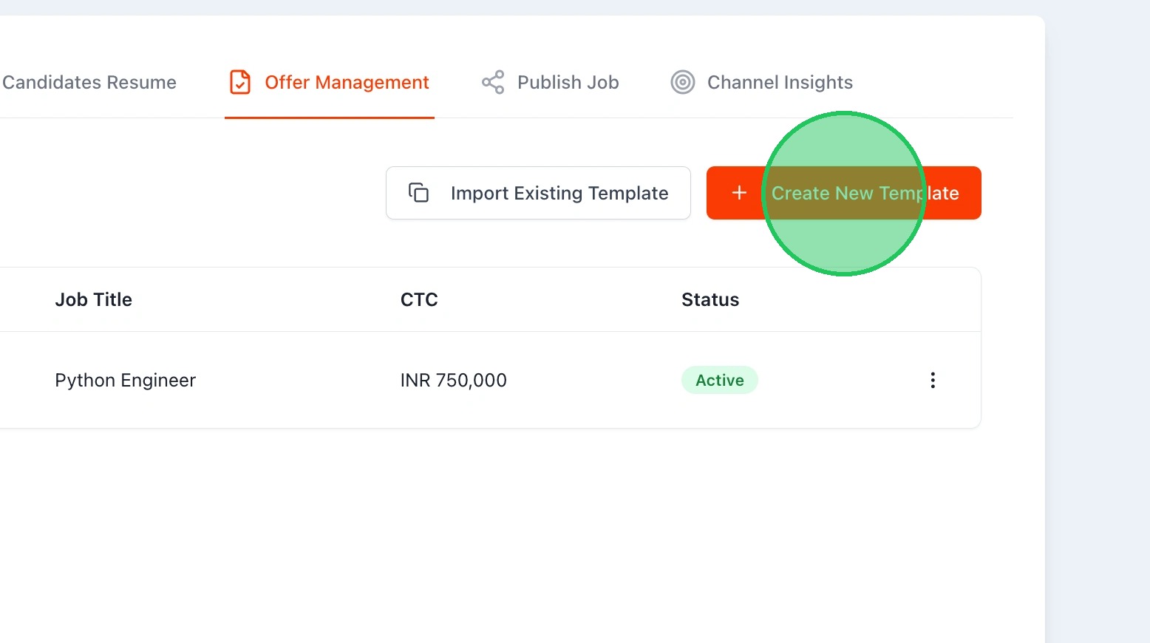
Task: Switch to the Candidates Resume tab
Action: (89, 82)
